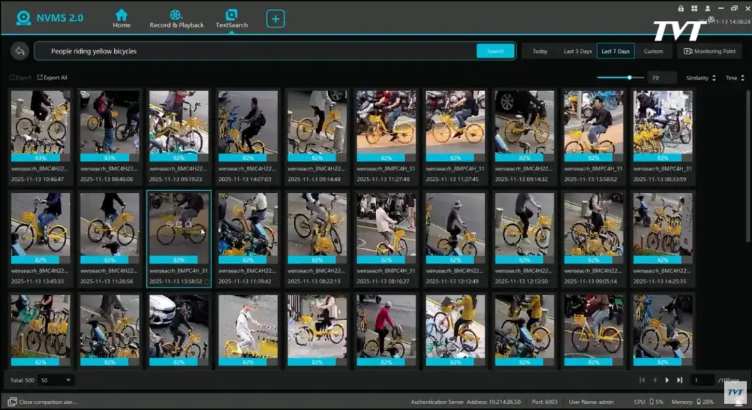
Task: Open the Home module
Action: coord(121,18)
